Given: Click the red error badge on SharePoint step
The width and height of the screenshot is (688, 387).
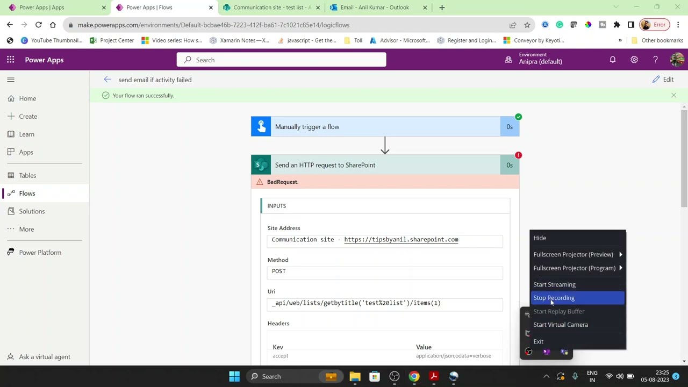Looking at the screenshot, I should pos(518,155).
